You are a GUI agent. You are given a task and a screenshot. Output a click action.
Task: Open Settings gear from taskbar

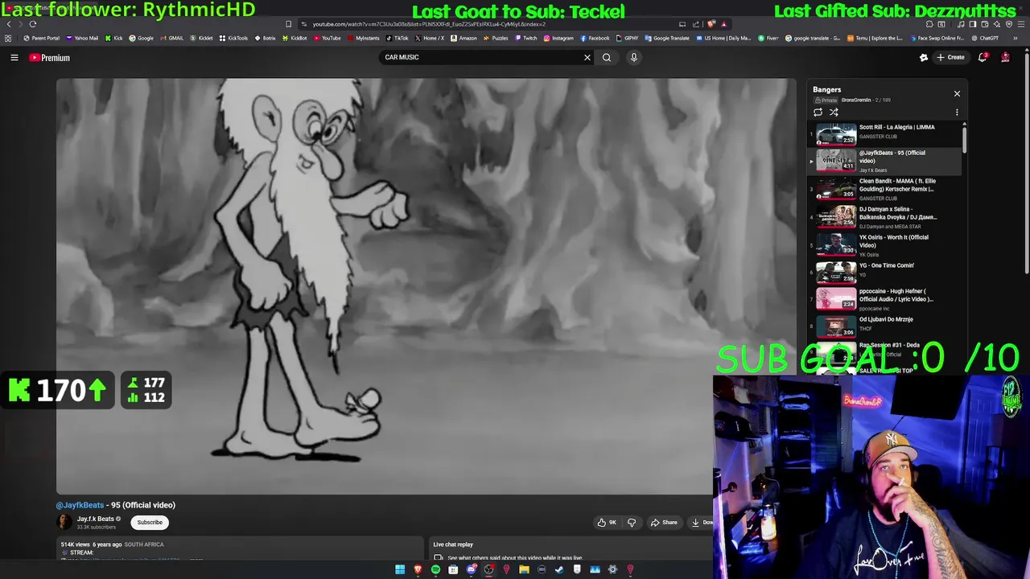pos(612,569)
